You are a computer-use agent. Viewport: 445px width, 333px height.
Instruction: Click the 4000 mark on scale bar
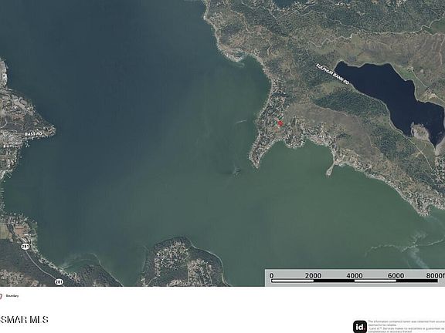(355, 275)
